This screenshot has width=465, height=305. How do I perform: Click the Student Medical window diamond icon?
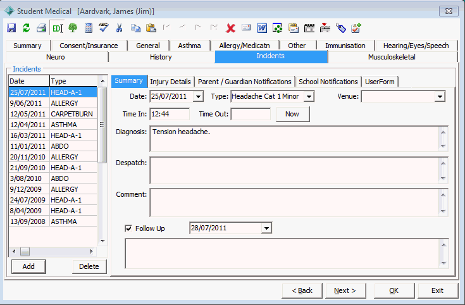(9, 11)
